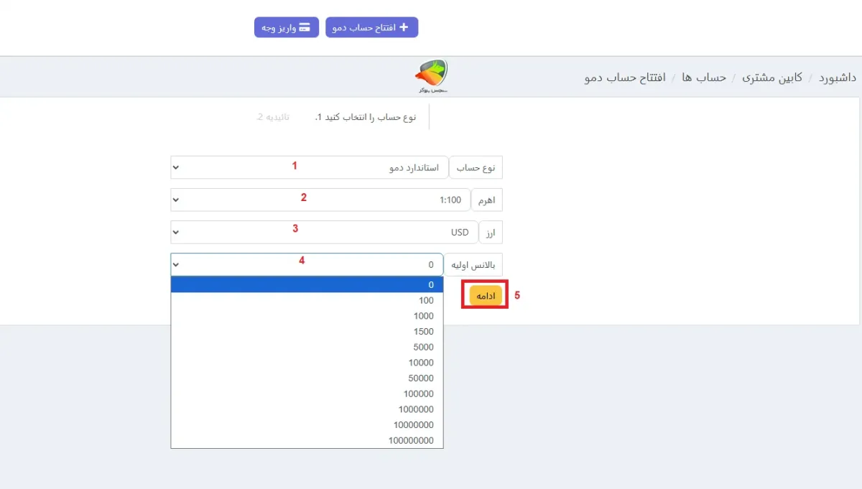Viewport: 862px width, 489px height.
Task: Click the ادامه continue button
Action: point(486,295)
